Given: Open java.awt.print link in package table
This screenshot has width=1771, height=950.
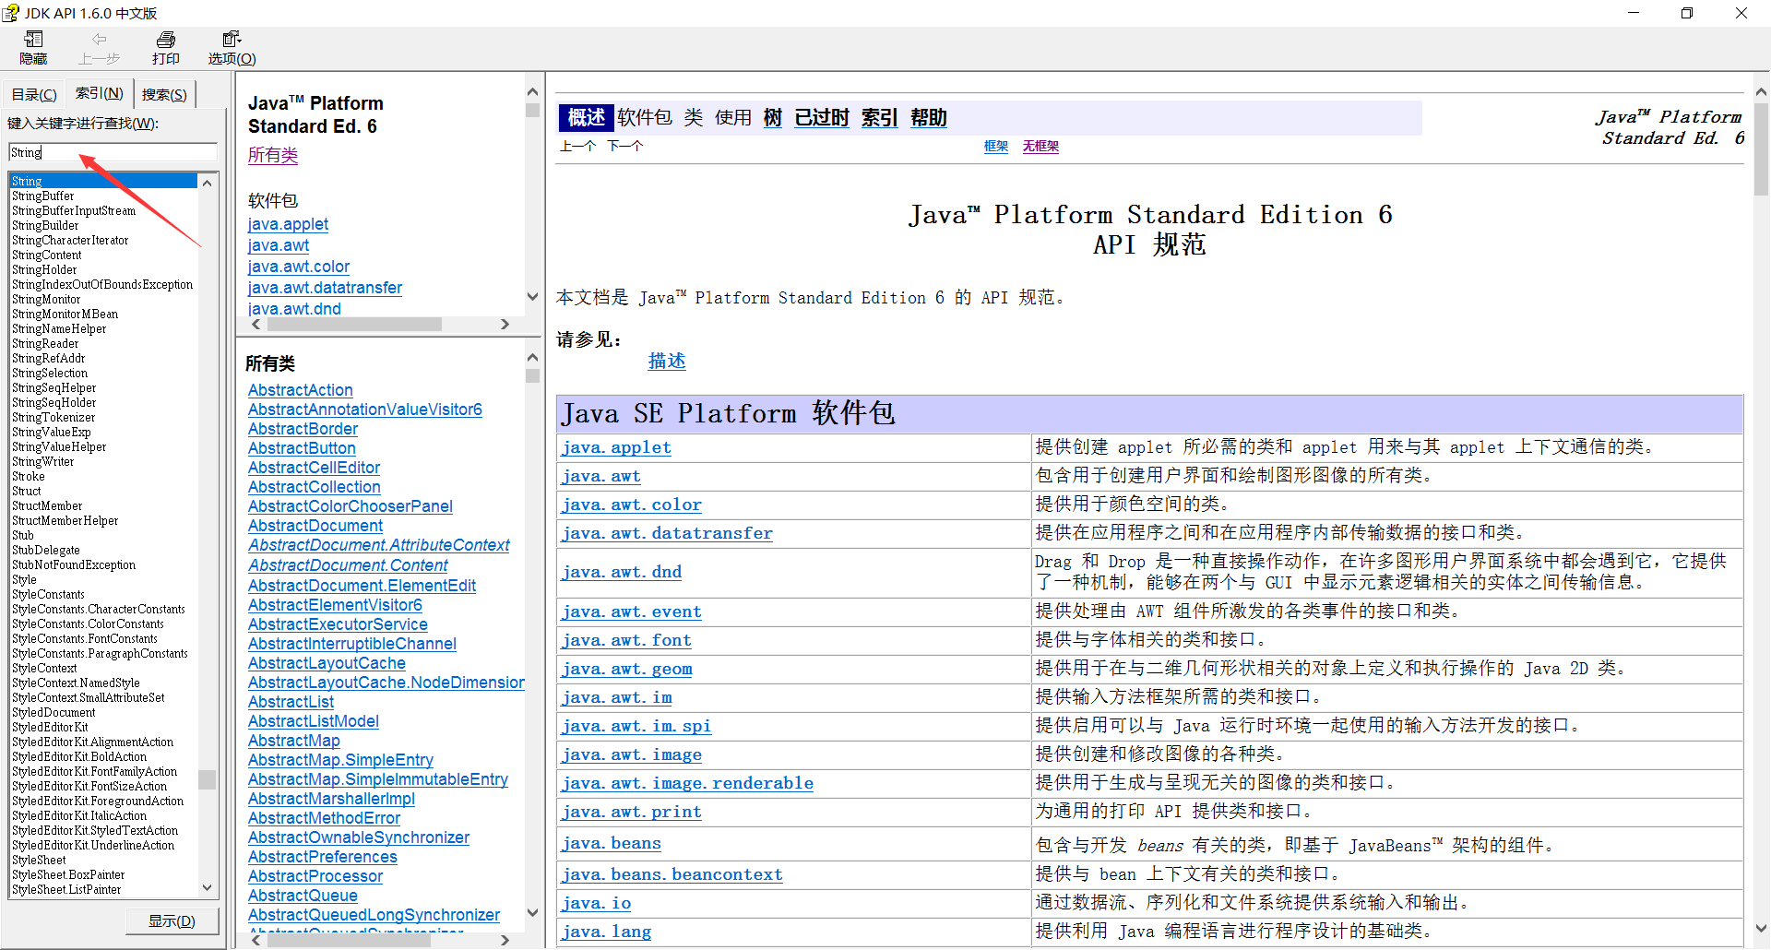Looking at the screenshot, I should [632, 812].
